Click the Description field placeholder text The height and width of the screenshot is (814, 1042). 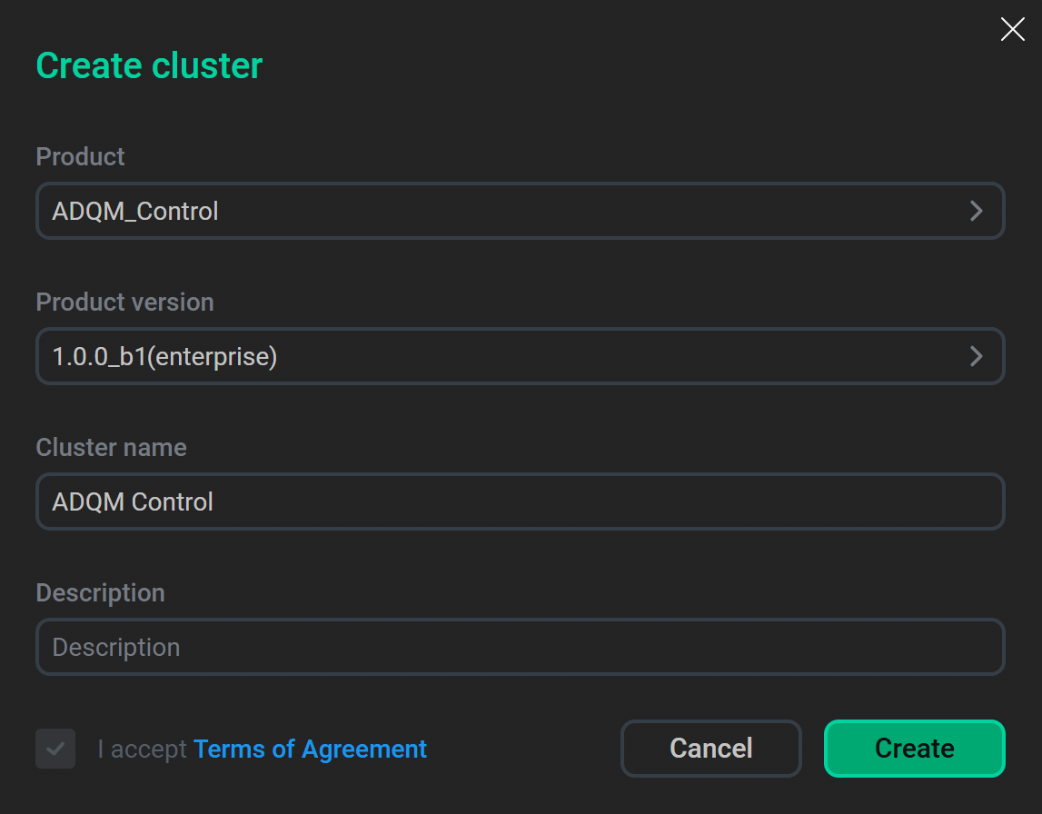click(x=116, y=647)
